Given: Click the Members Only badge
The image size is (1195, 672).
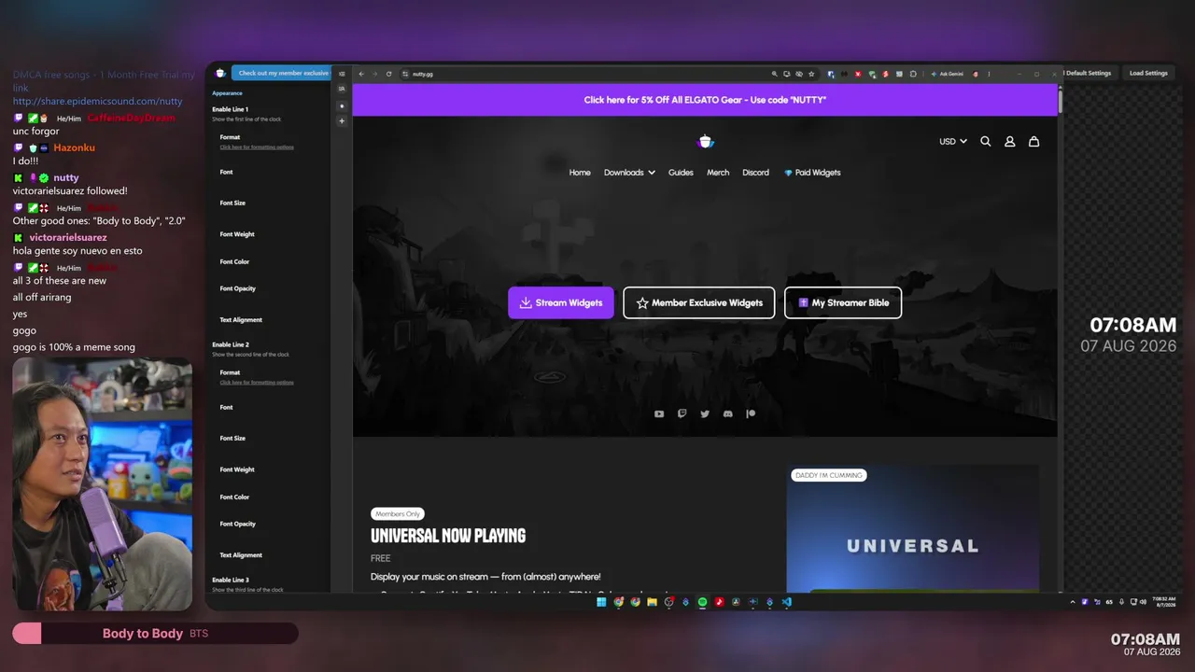Looking at the screenshot, I should coord(397,514).
